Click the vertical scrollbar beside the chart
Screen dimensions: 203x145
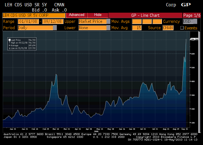[x=199, y=82]
